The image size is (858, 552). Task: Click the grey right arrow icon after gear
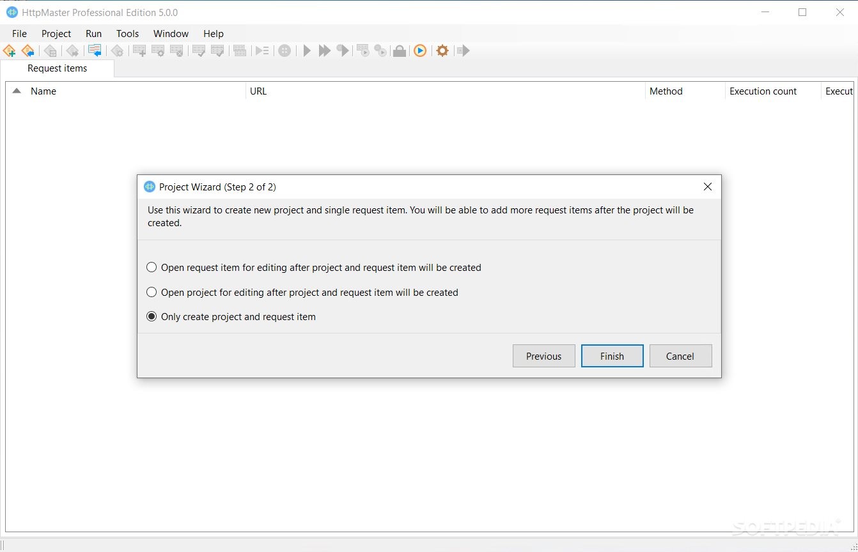click(464, 50)
